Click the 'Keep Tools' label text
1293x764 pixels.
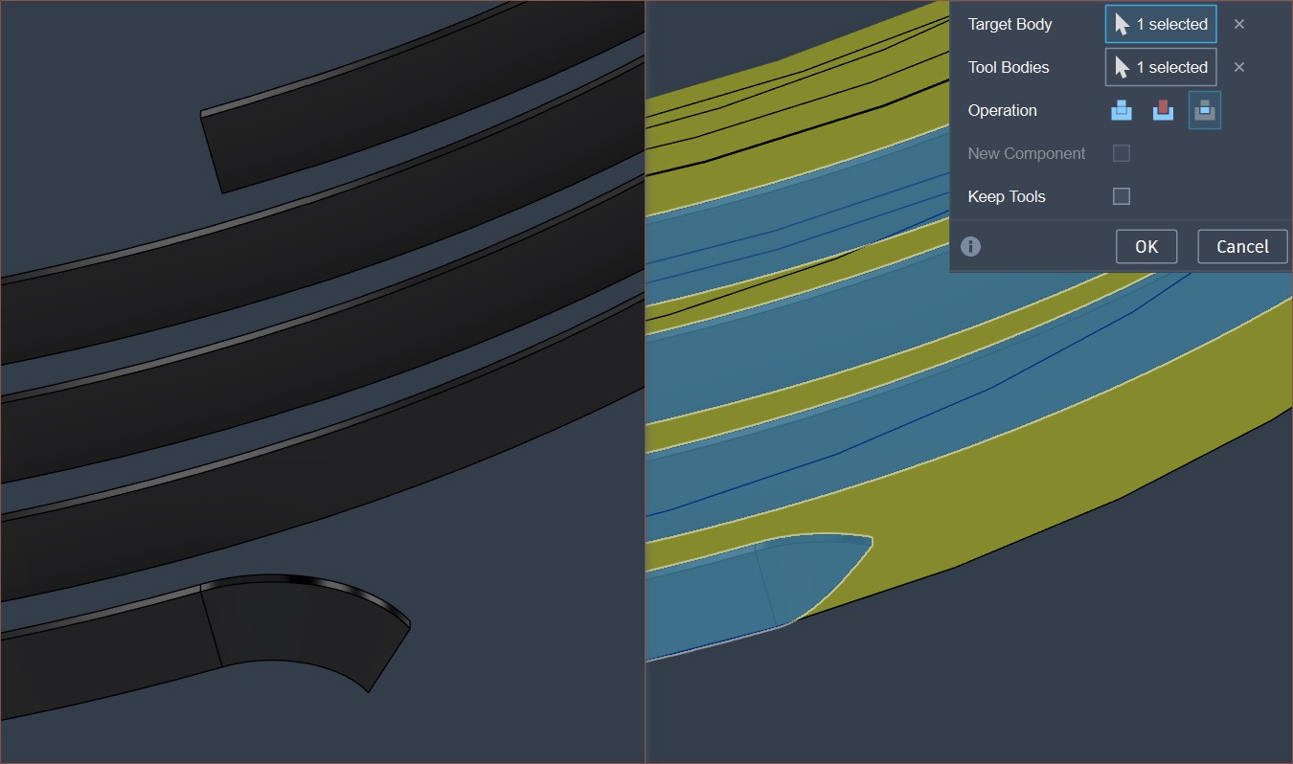pos(1006,196)
